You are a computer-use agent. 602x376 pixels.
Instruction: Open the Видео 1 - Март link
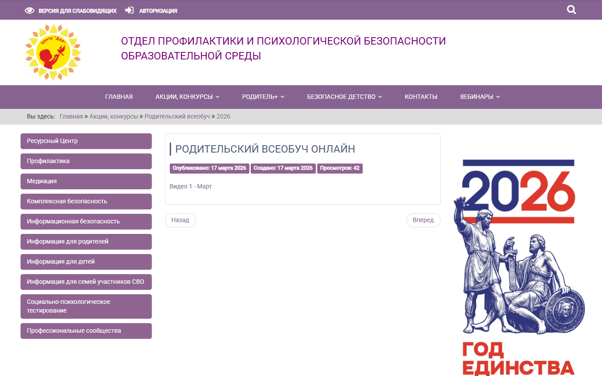tap(191, 186)
